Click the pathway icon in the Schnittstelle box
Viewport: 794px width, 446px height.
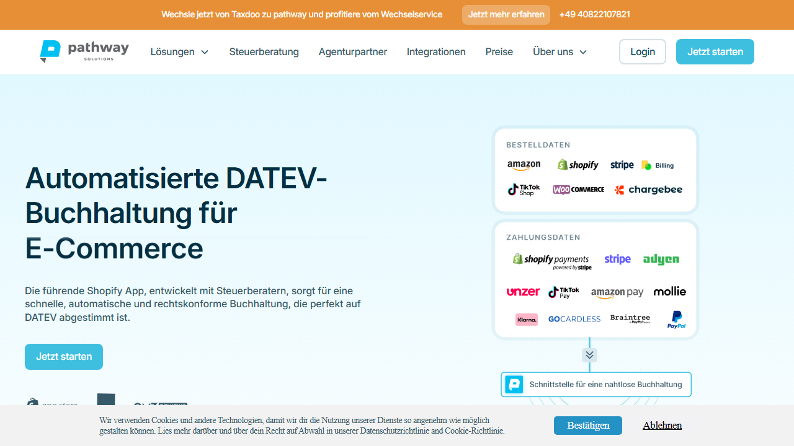click(514, 385)
